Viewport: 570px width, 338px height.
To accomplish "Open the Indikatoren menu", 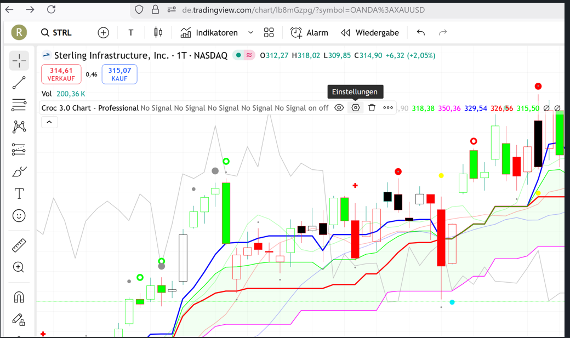I will pos(209,33).
